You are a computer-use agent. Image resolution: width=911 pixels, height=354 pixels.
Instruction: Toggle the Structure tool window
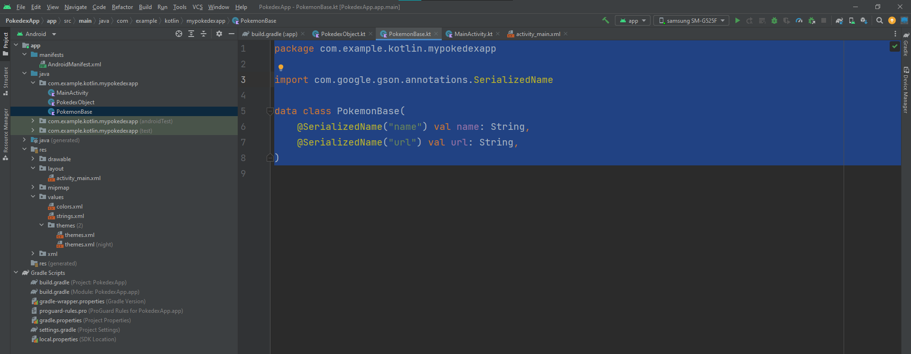coord(5,81)
